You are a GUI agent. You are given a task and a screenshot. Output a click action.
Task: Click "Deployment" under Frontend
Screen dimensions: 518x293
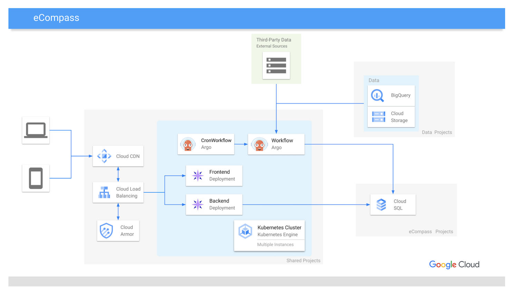(222, 179)
